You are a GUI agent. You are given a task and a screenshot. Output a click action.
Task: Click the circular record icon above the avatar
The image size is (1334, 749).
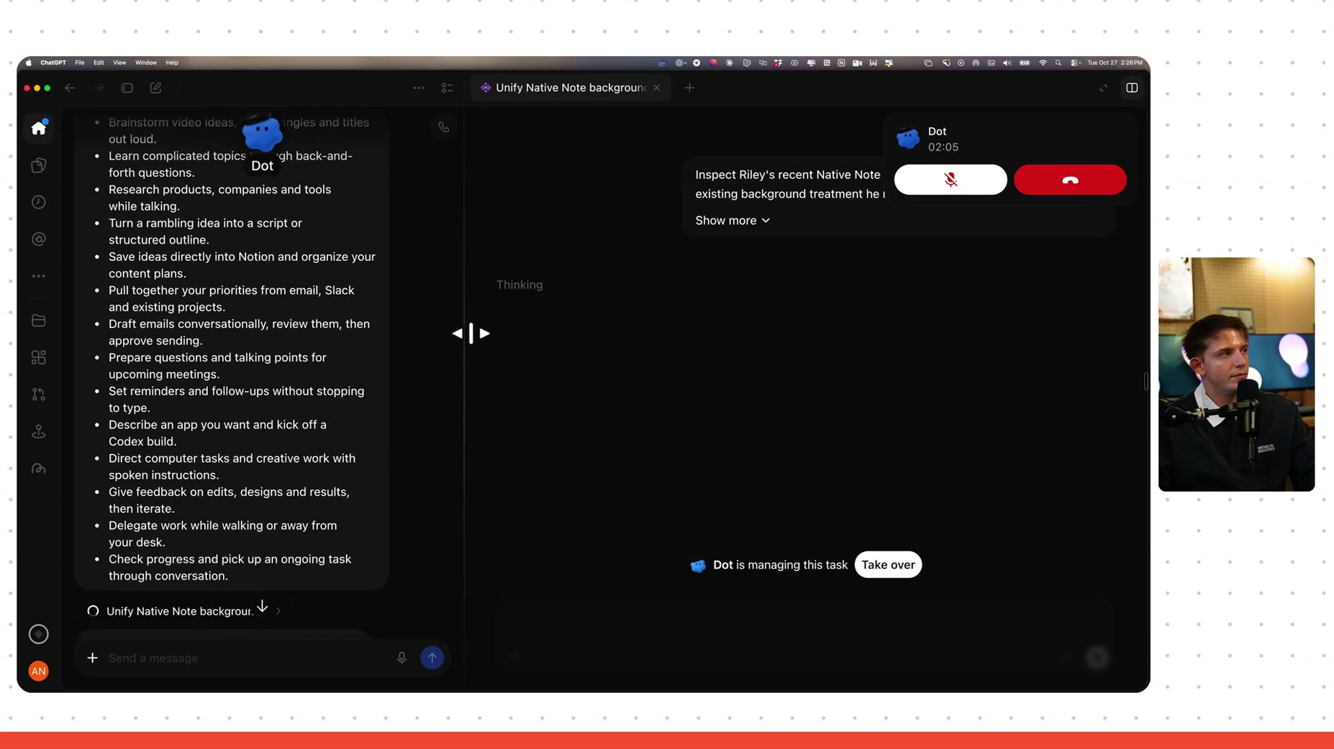pyautogui.click(x=39, y=634)
